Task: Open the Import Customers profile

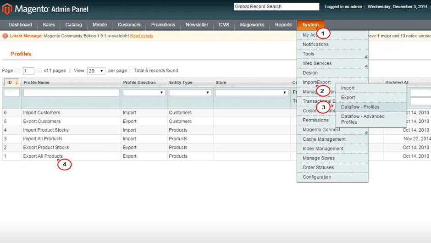Action: 42,112
